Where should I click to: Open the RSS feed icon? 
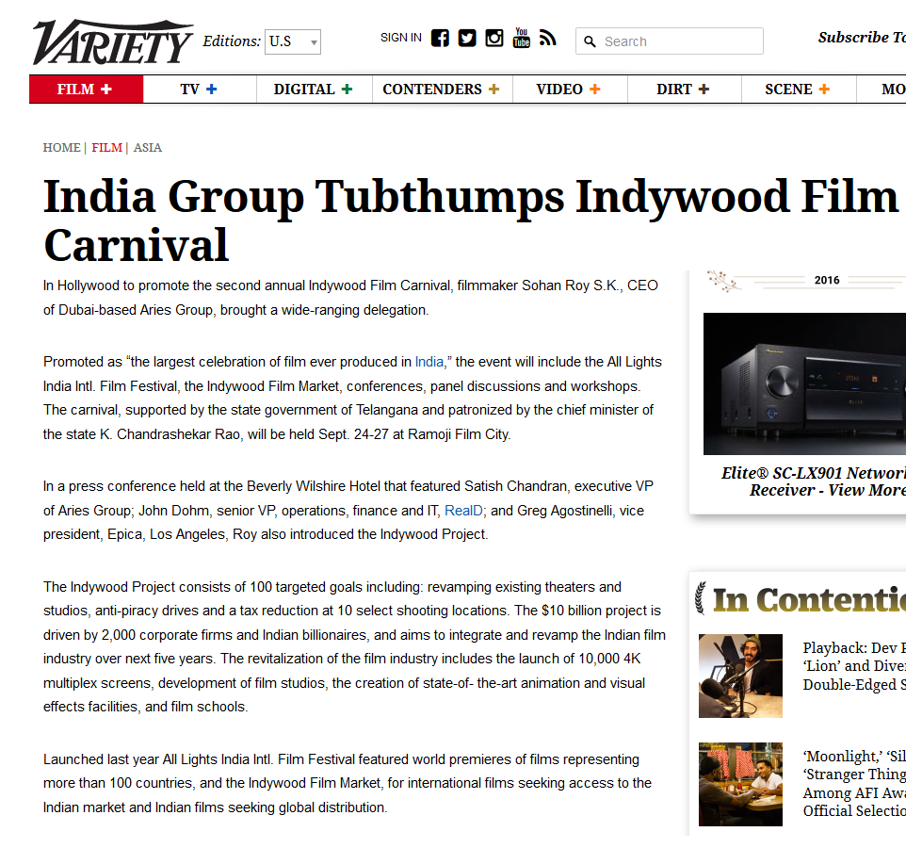547,38
